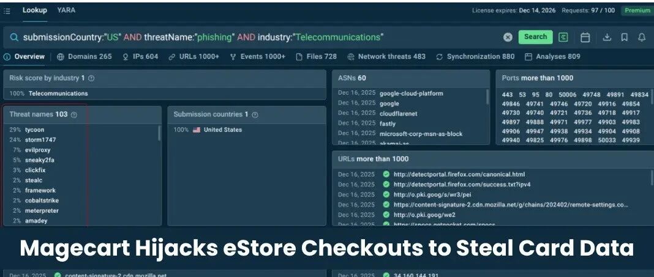Screen dimensions: 654x277
Task: Select United States submission country
Action: pyautogui.click(x=223, y=130)
